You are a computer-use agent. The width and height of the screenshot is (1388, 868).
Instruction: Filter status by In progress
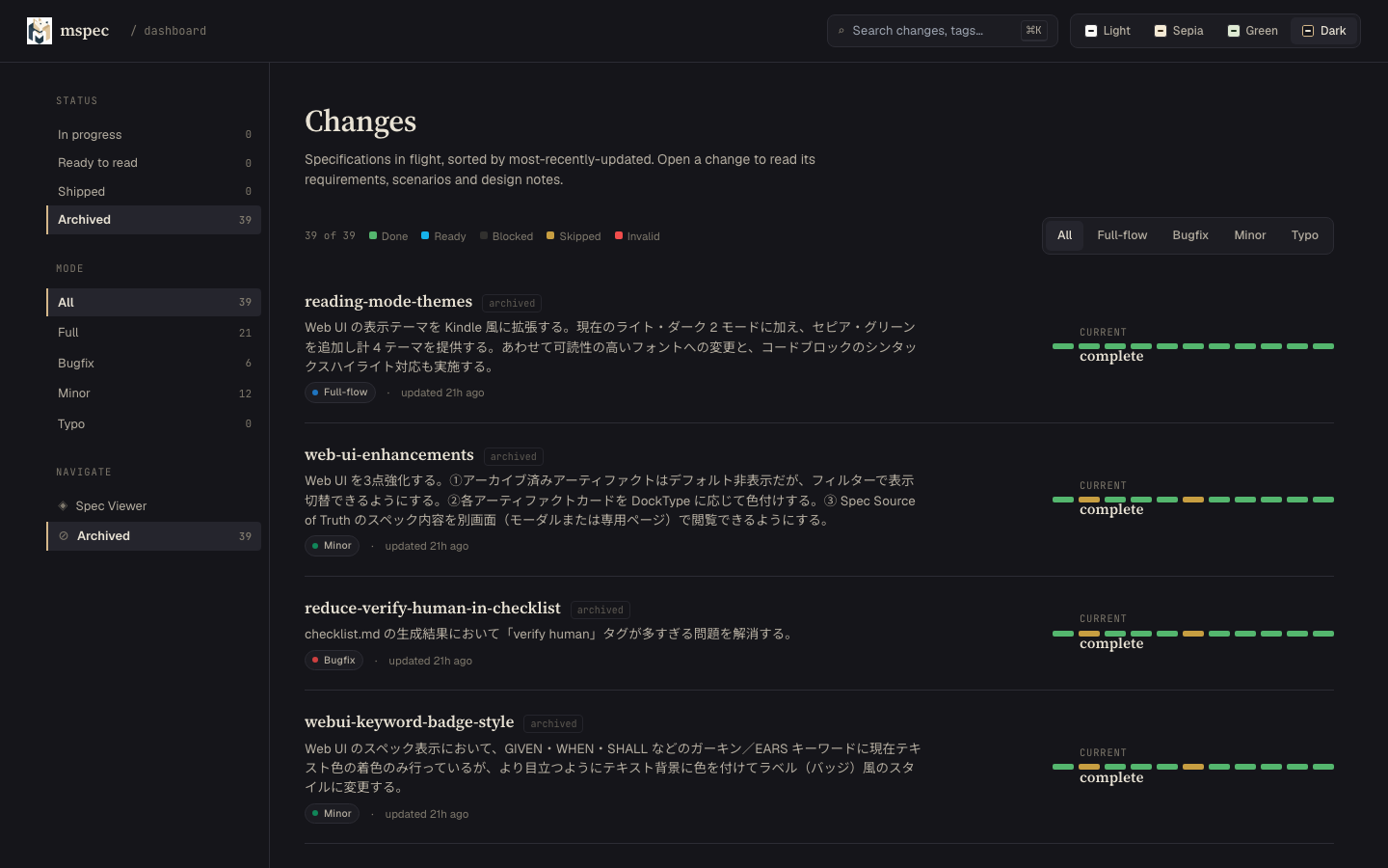pos(153,135)
